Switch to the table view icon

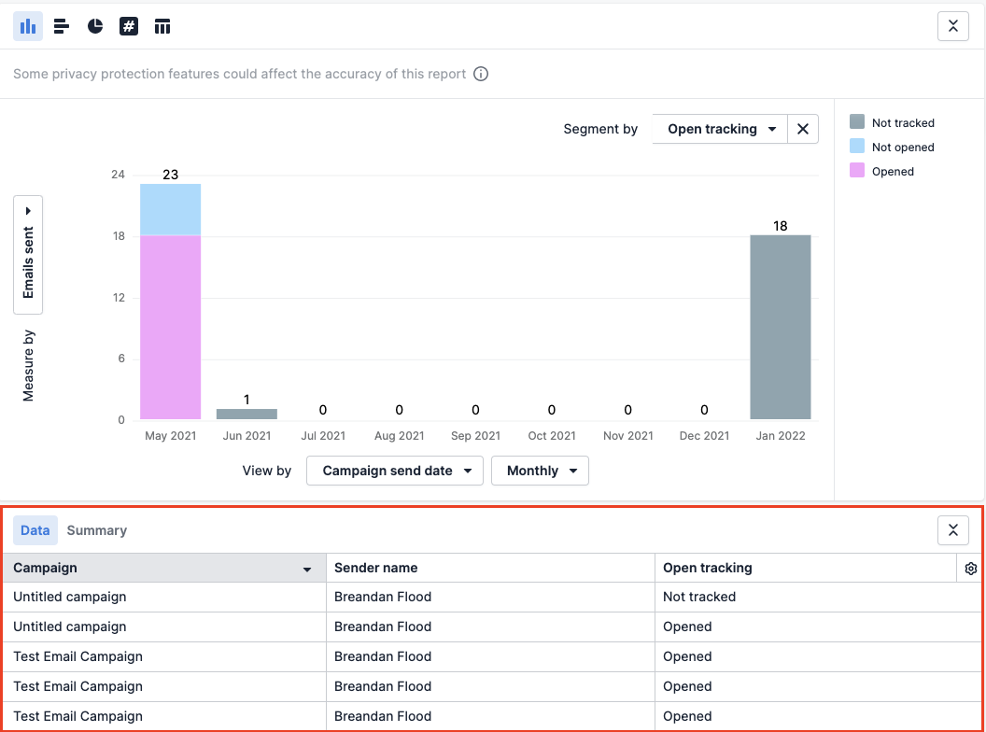point(162,26)
